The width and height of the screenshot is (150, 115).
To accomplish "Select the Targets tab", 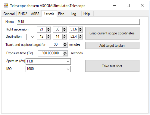I will [x=49, y=13].
